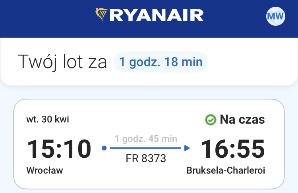The height and width of the screenshot is (193, 298).
Task: Click the route starting dot
Action: 104,148
